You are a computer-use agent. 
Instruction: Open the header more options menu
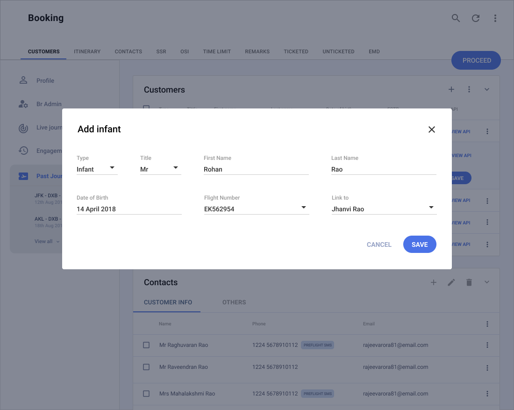tap(495, 18)
